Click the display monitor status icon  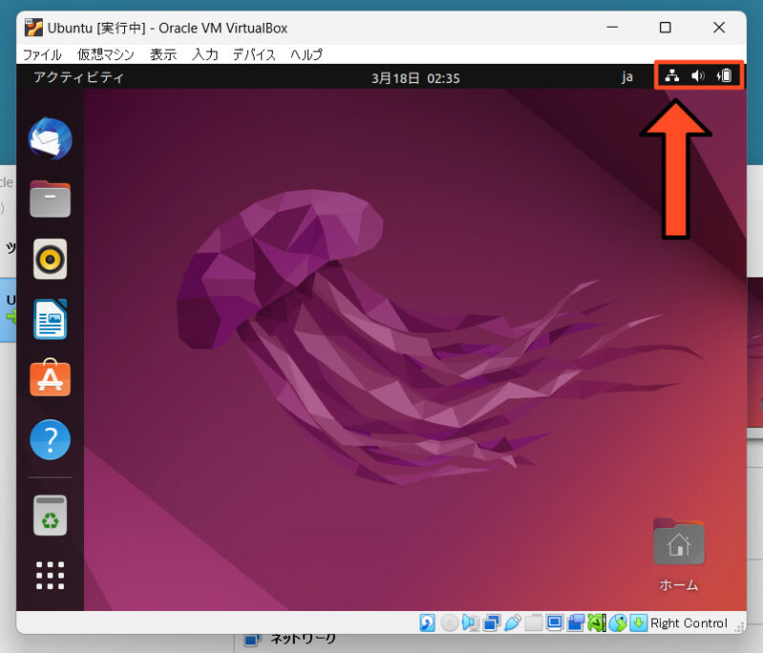tap(554, 622)
